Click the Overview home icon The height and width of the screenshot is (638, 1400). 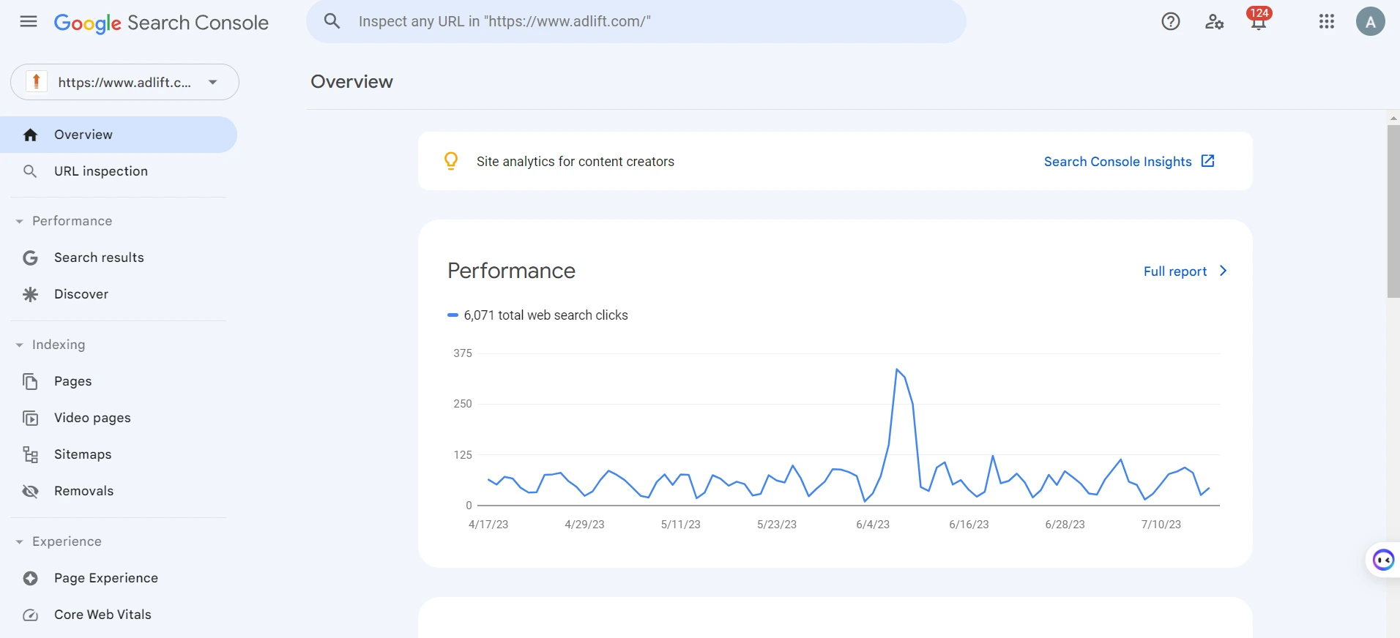click(x=30, y=135)
